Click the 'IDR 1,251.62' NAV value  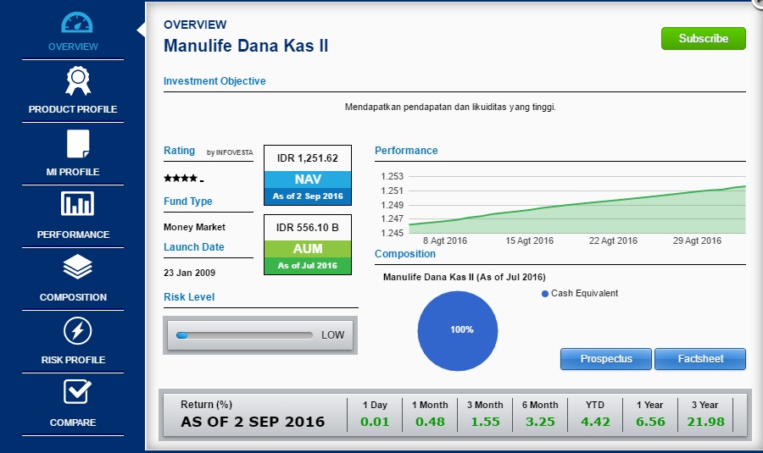point(308,158)
